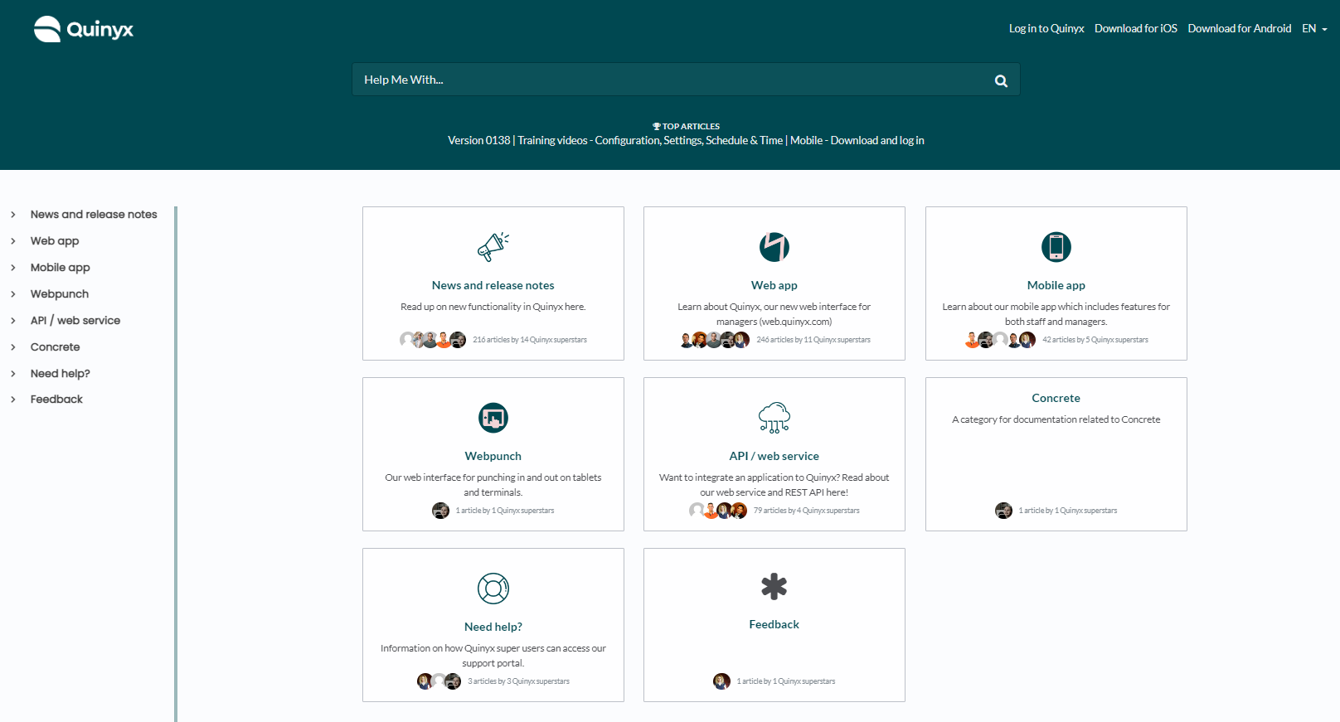Click 'Read up on new functionality in Quinyx here' text
This screenshot has height=722, width=1340.
[x=493, y=307]
